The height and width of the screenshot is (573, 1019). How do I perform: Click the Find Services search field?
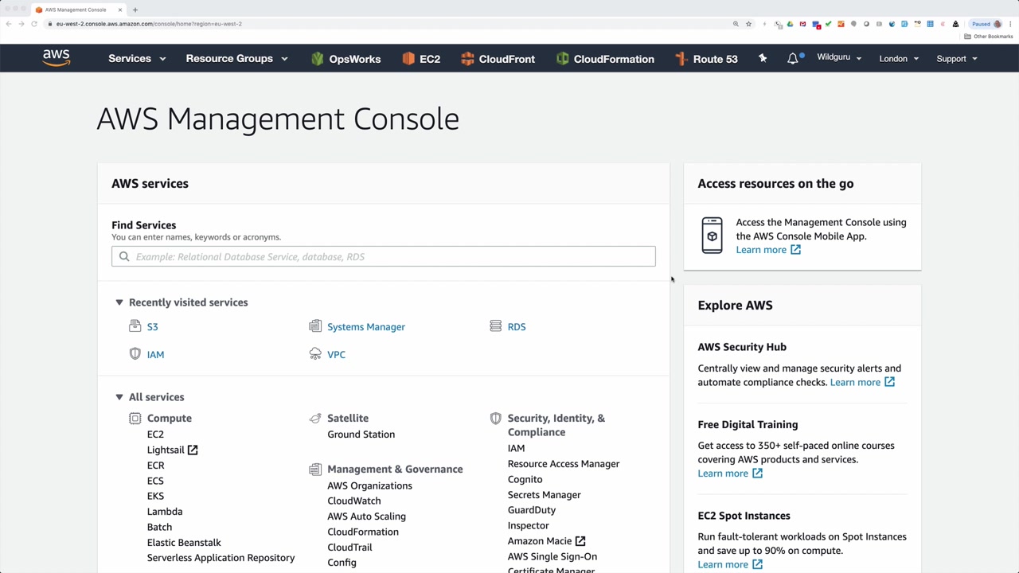pos(384,256)
